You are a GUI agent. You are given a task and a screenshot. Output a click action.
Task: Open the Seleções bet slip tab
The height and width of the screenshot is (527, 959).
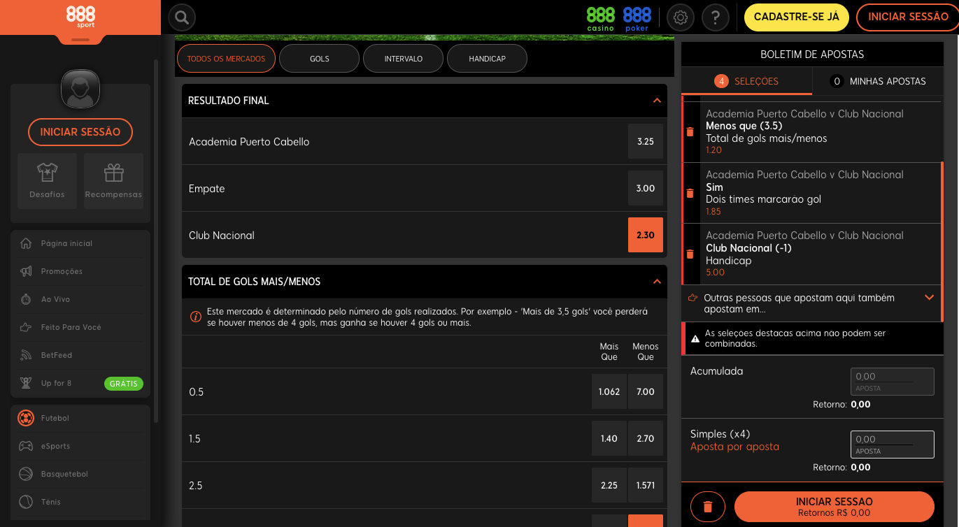(746, 81)
